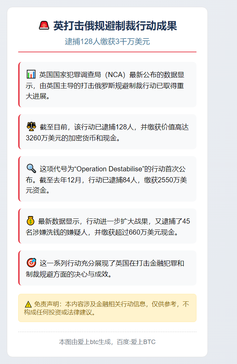Click the red divider line under subtitle
The image size is (237, 364).
pyautogui.click(x=107, y=52)
